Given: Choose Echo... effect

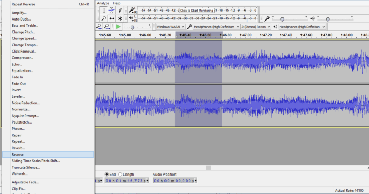Looking at the screenshot, I should (48, 64).
